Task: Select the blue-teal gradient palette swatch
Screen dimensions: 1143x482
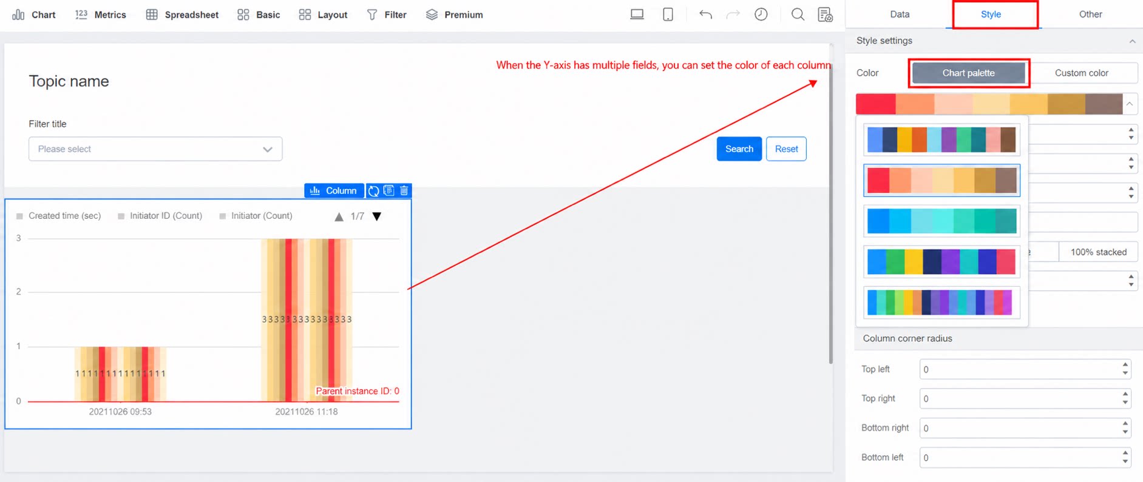Action: (941, 221)
